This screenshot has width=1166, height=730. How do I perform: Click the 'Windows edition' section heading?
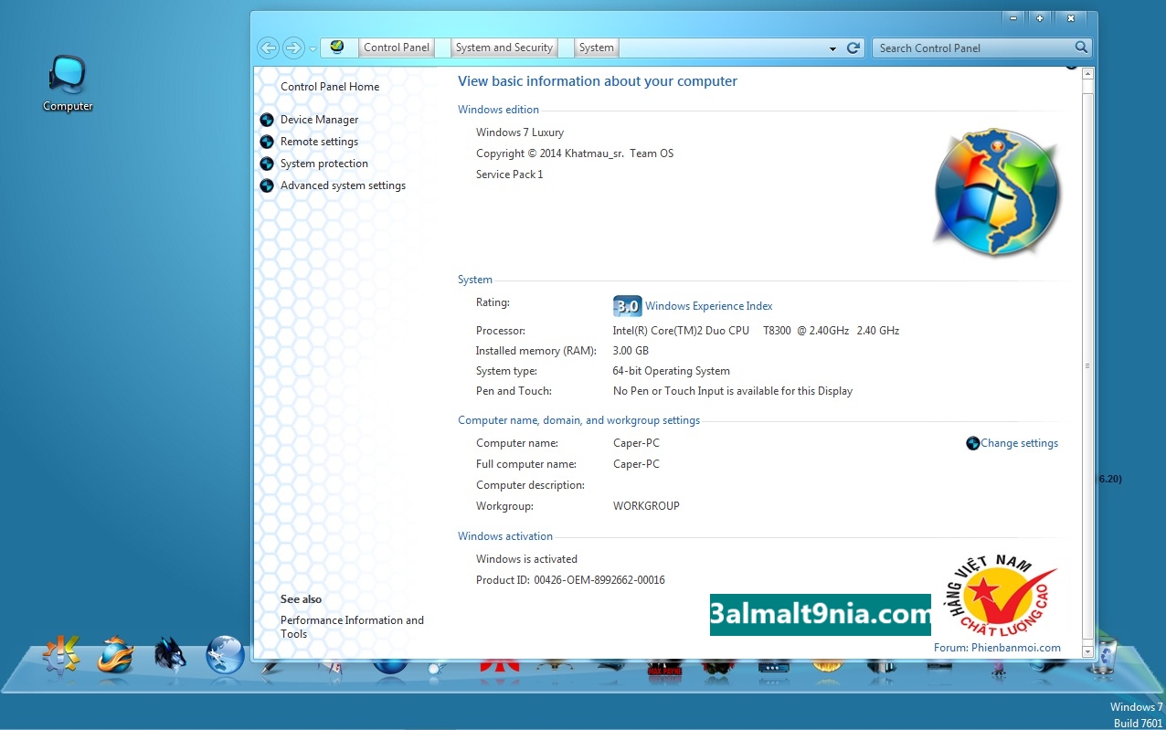point(499,110)
